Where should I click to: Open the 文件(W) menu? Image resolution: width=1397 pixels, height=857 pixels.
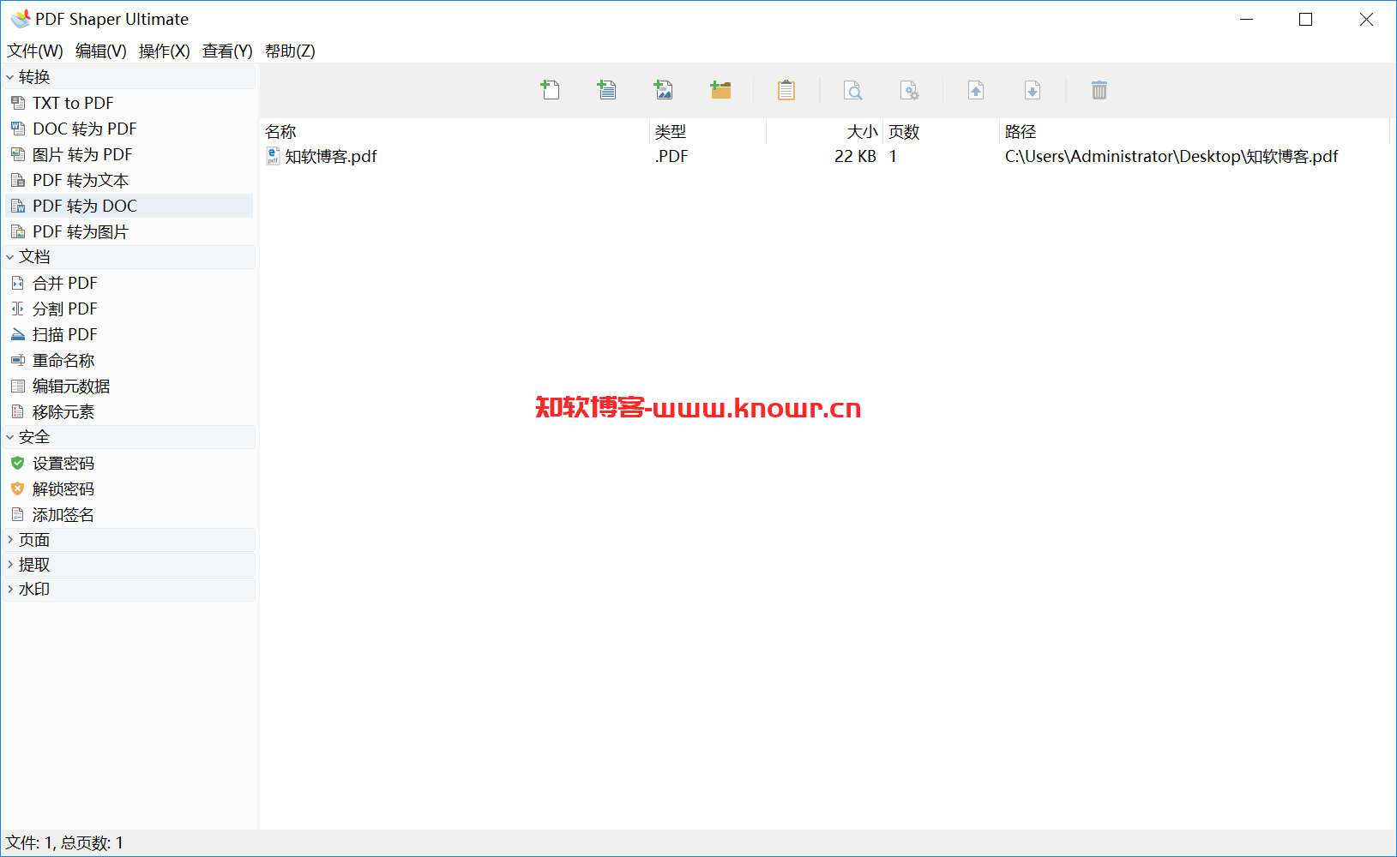click(35, 51)
